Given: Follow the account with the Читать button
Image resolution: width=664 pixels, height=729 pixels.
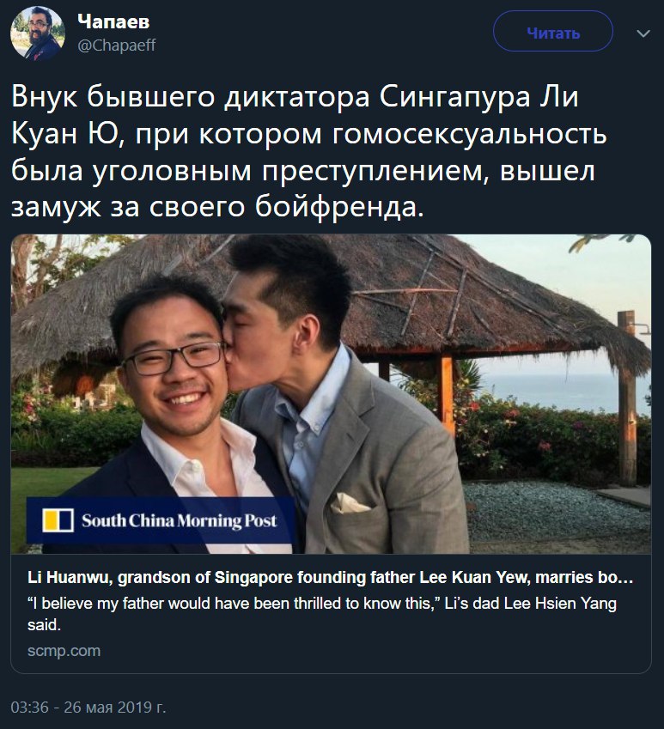Looking at the screenshot, I should pyautogui.click(x=552, y=31).
